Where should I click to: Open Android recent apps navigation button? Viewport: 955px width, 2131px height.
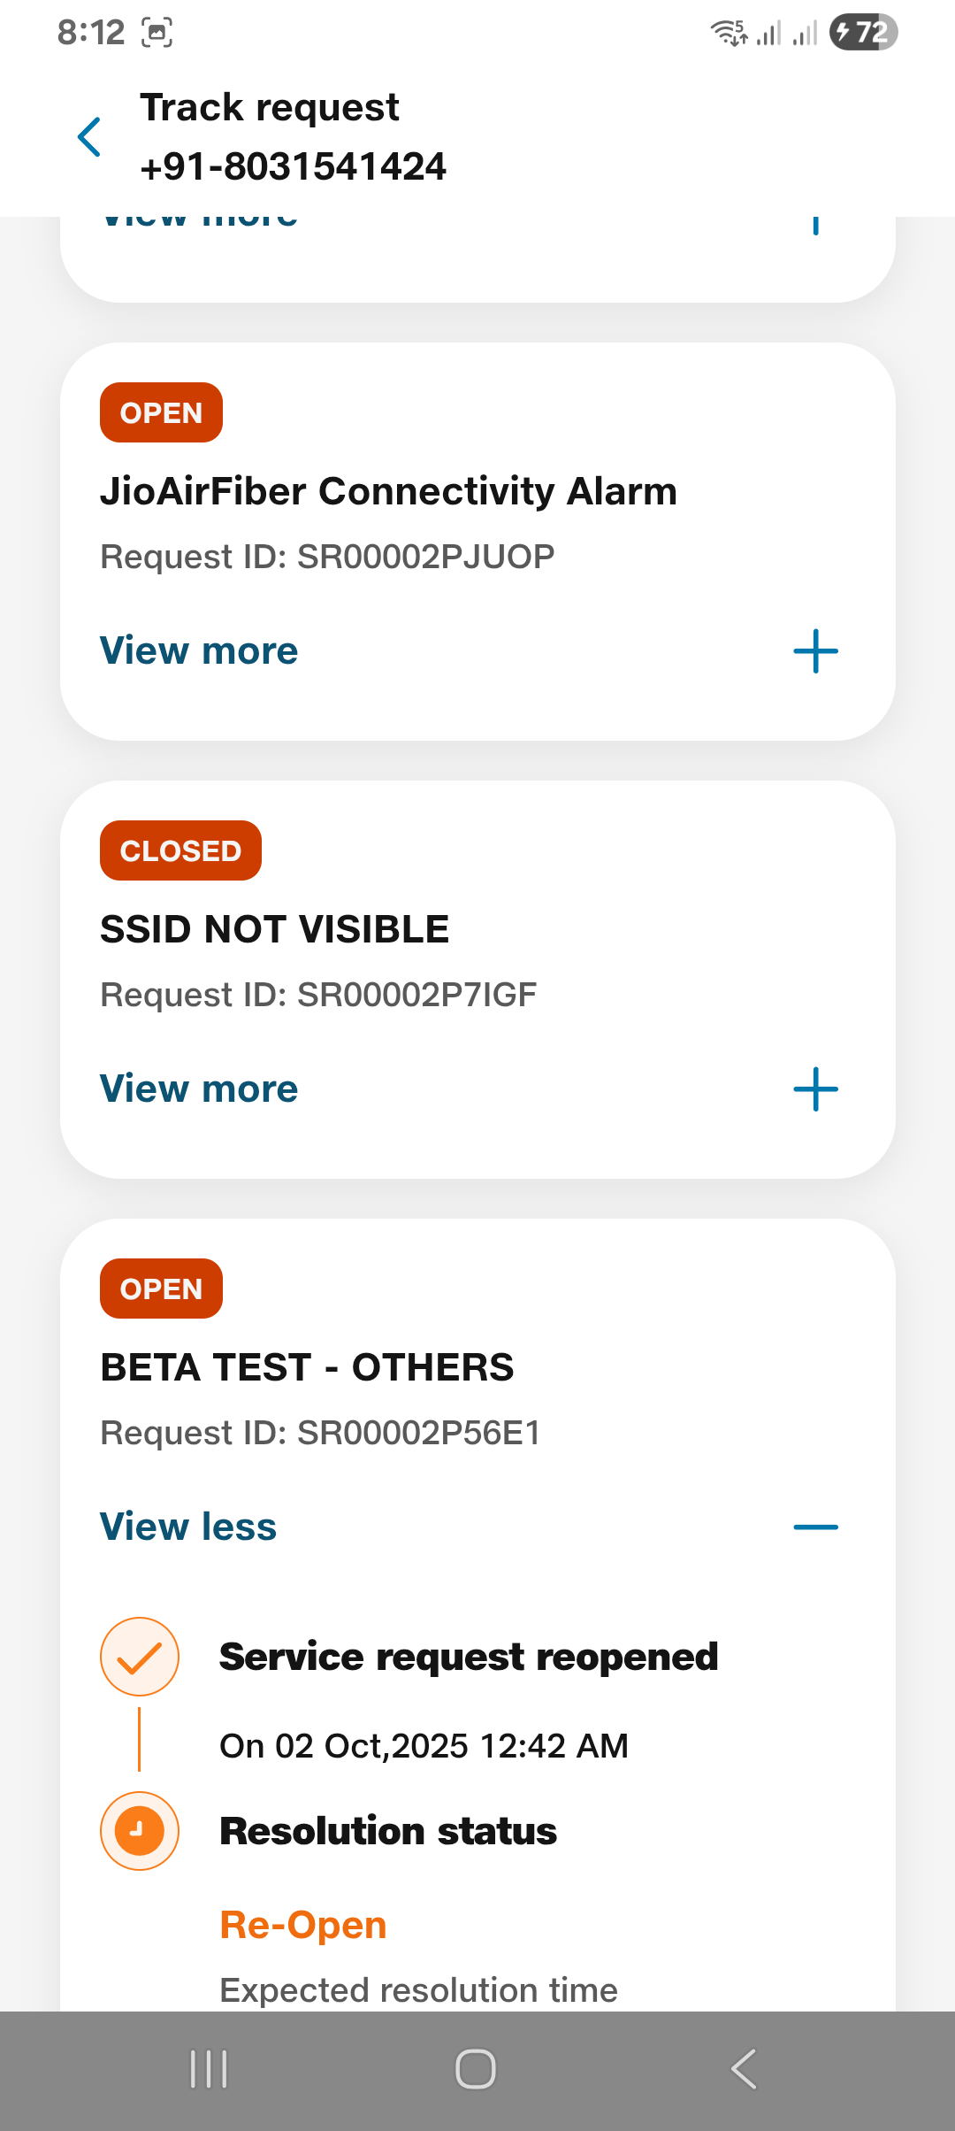point(210,2069)
